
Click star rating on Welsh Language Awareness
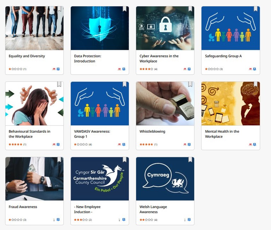(146, 220)
